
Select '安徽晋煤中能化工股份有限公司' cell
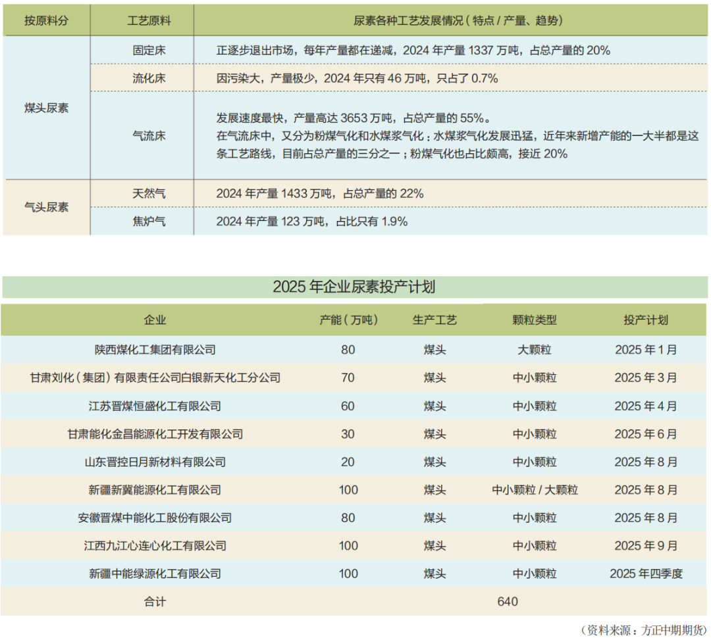pyautogui.click(x=155, y=518)
